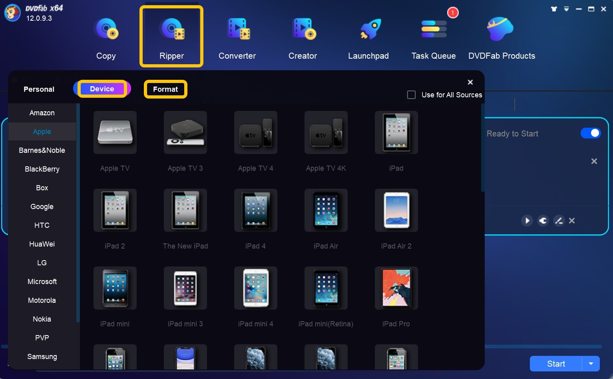Open the Converter module
Viewport: 613px width, 379px height.
click(x=237, y=39)
